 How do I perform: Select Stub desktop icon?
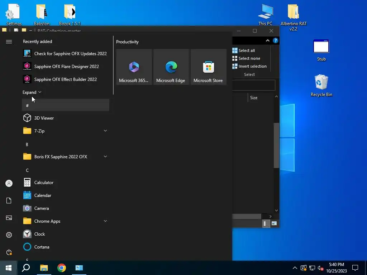pyautogui.click(x=321, y=50)
